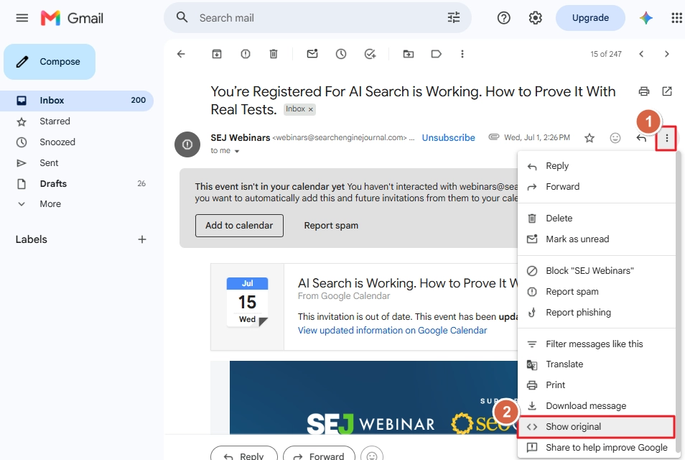Click the toolbar Report spam icon

(246, 54)
